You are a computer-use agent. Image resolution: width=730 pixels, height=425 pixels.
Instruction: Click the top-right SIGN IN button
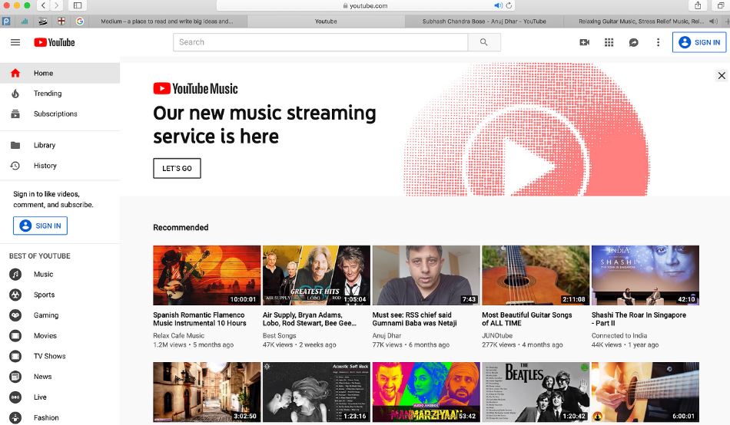[x=698, y=42]
